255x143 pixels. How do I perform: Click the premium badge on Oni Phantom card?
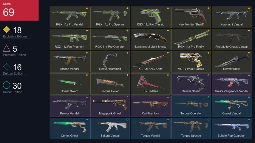[x=168, y=97]
